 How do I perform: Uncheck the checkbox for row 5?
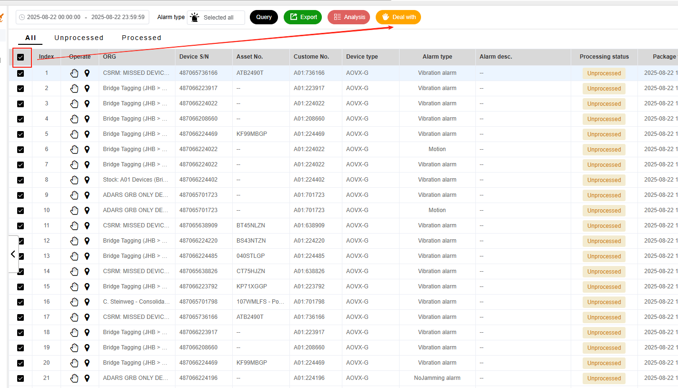(21, 134)
